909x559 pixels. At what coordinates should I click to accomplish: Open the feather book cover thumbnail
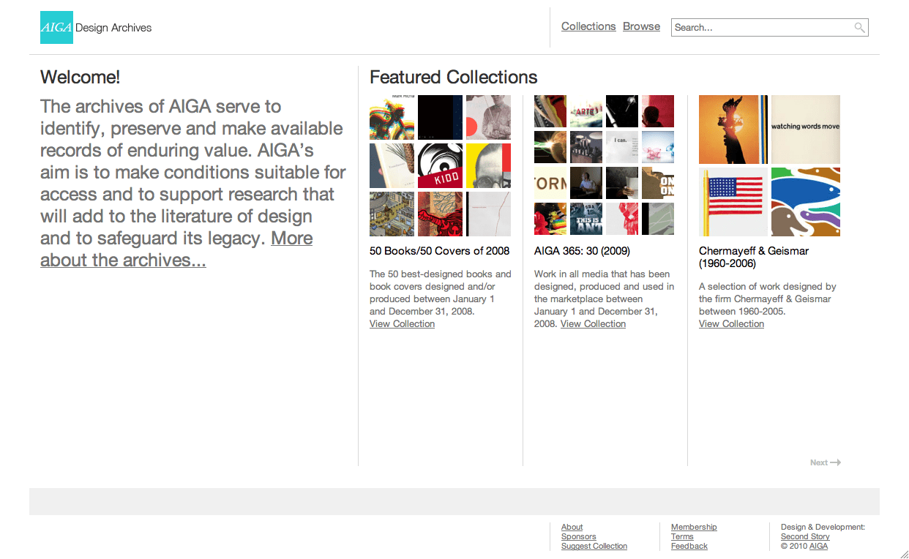point(392,166)
